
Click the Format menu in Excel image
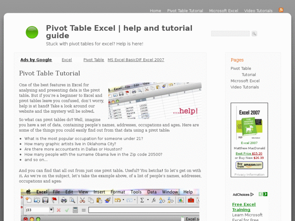click(x=118, y=192)
